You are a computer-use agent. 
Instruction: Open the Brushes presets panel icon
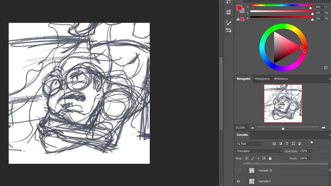point(228,30)
